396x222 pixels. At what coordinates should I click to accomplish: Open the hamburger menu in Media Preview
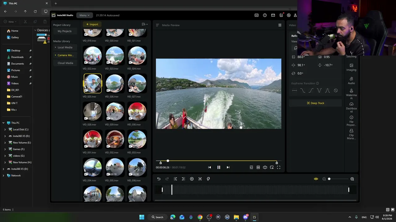280,25
